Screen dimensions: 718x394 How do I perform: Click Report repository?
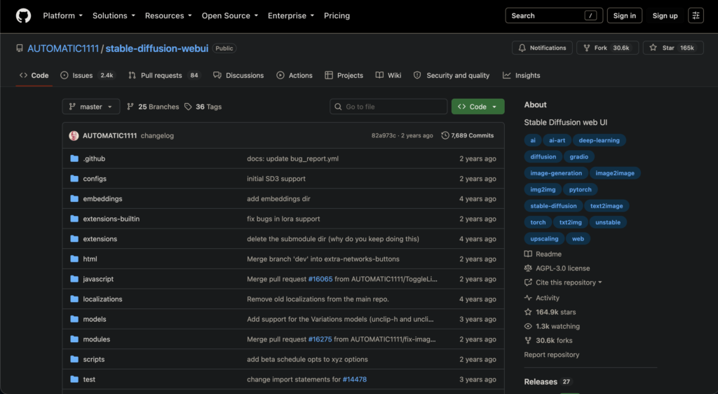point(551,355)
